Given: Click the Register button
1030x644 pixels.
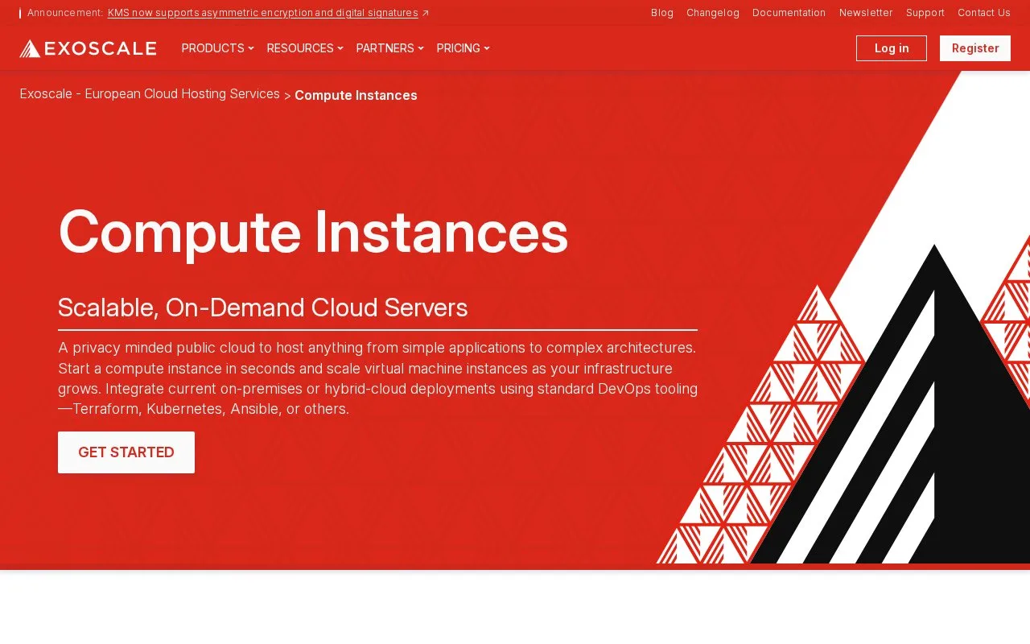Looking at the screenshot, I should tap(975, 48).
